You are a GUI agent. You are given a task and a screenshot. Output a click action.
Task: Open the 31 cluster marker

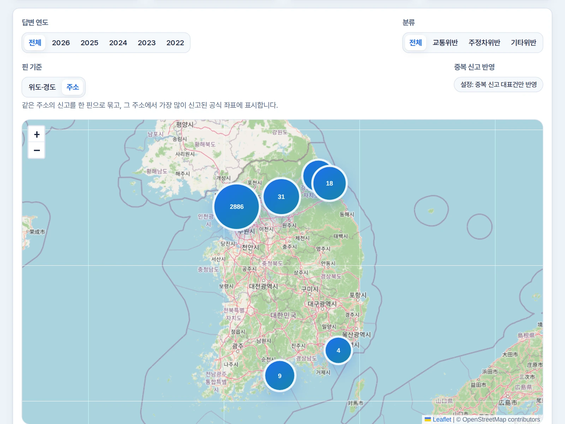point(281,197)
